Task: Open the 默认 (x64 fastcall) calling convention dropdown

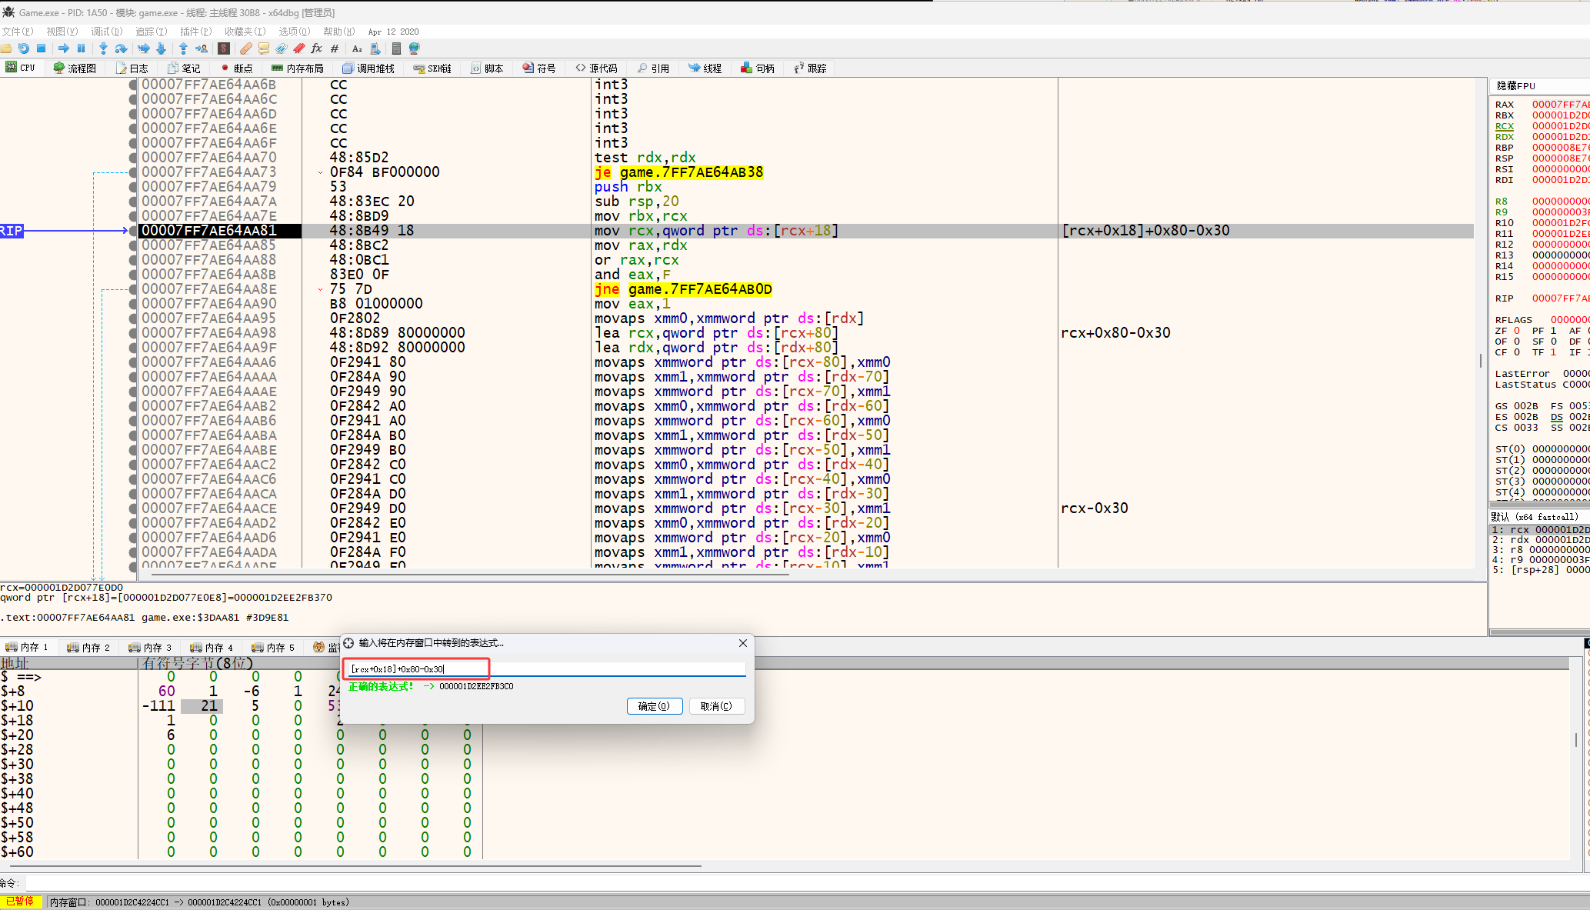Action: 1535,517
